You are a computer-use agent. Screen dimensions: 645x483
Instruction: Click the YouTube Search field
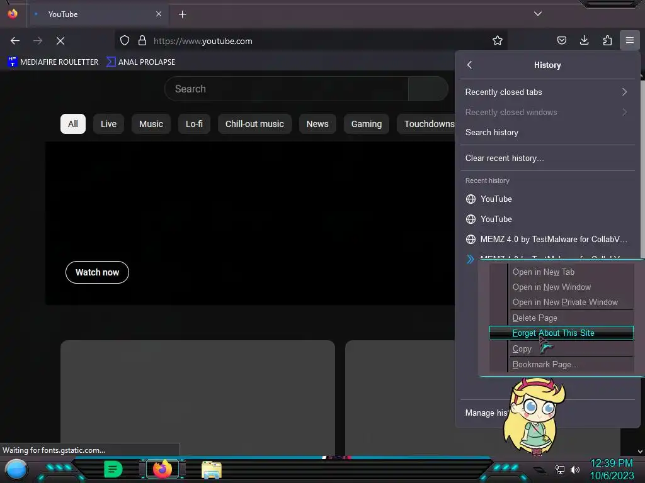point(287,89)
